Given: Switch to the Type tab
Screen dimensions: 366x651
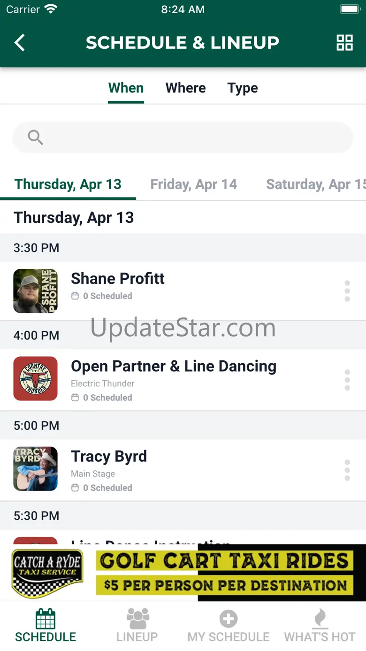Looking at the screenshot, I should tap(243, 88).
